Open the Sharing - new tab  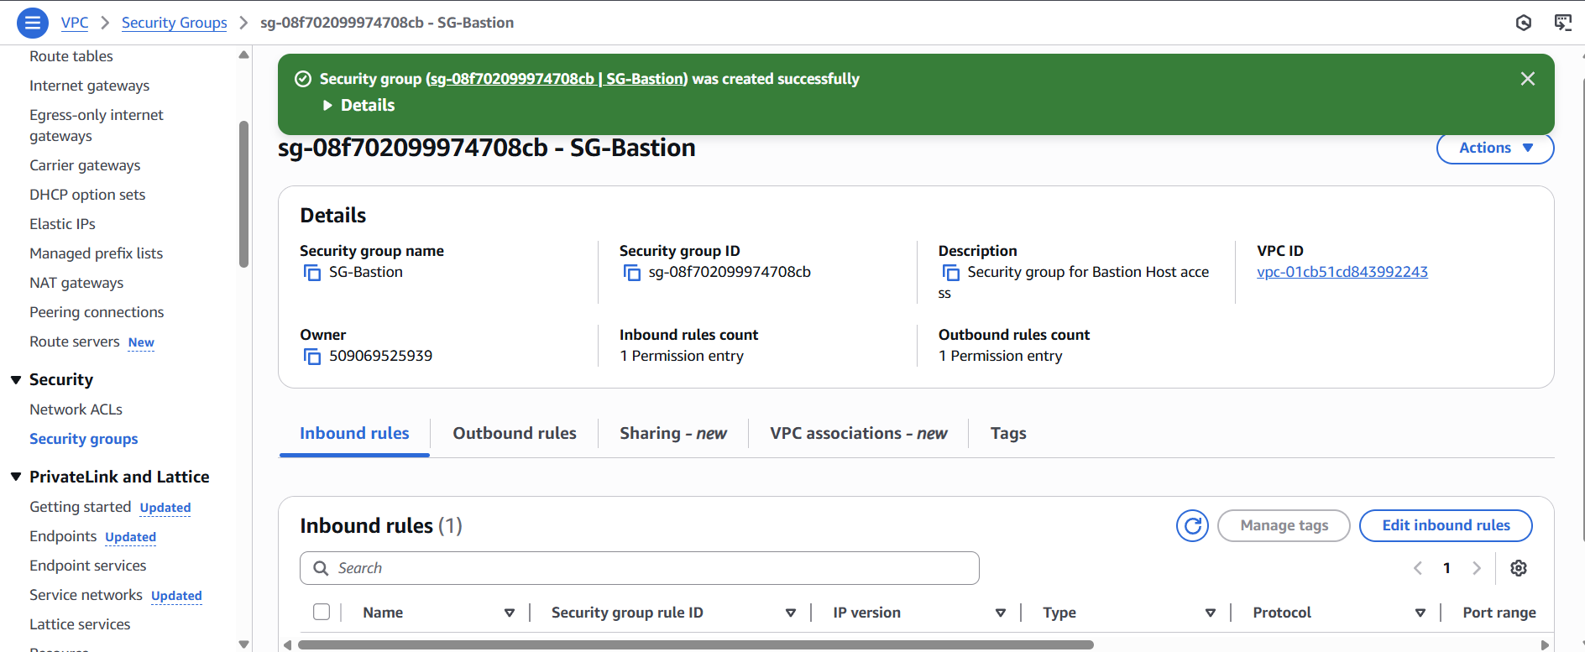pyautogui.click(x=673, y=434)
